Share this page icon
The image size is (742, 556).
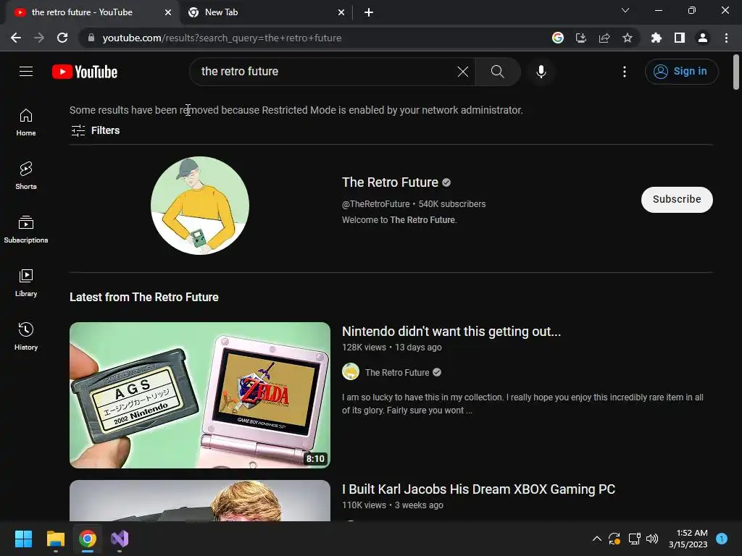click(x=604, y=38)
